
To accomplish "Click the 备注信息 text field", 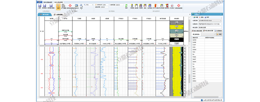I will click(210, 27).
